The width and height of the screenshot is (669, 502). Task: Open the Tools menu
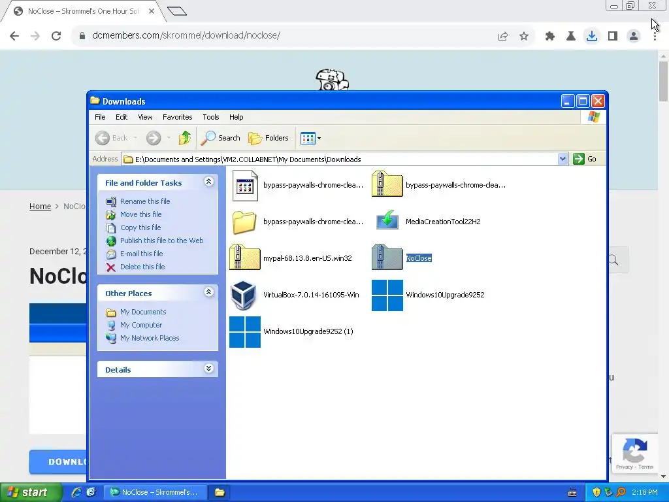pos(211,117)
